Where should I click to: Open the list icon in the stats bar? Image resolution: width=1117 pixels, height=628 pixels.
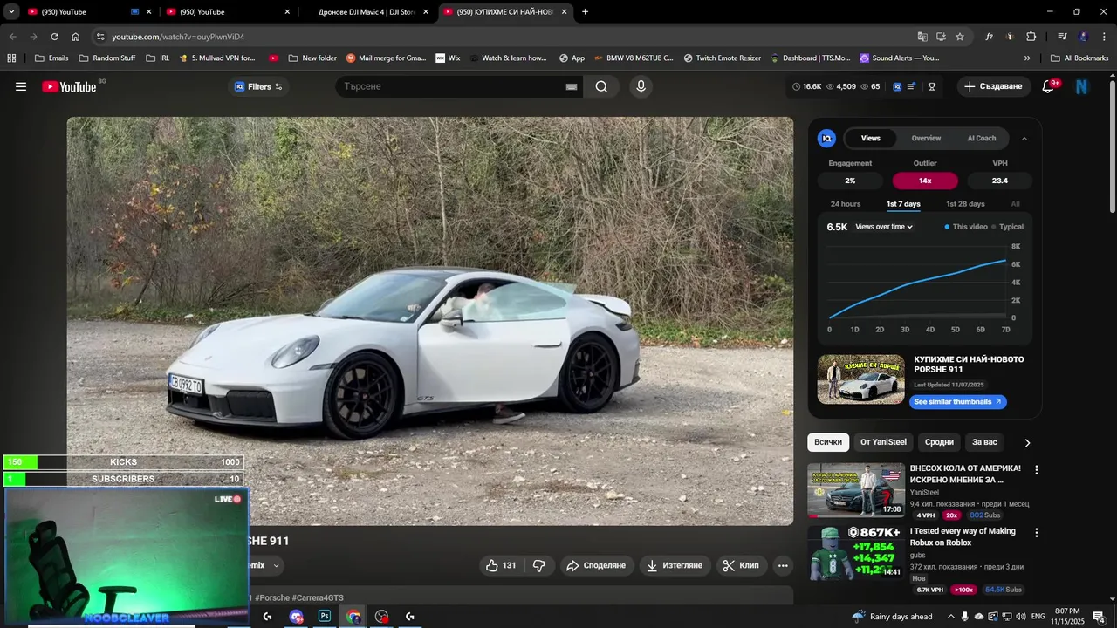click(912, 86)
